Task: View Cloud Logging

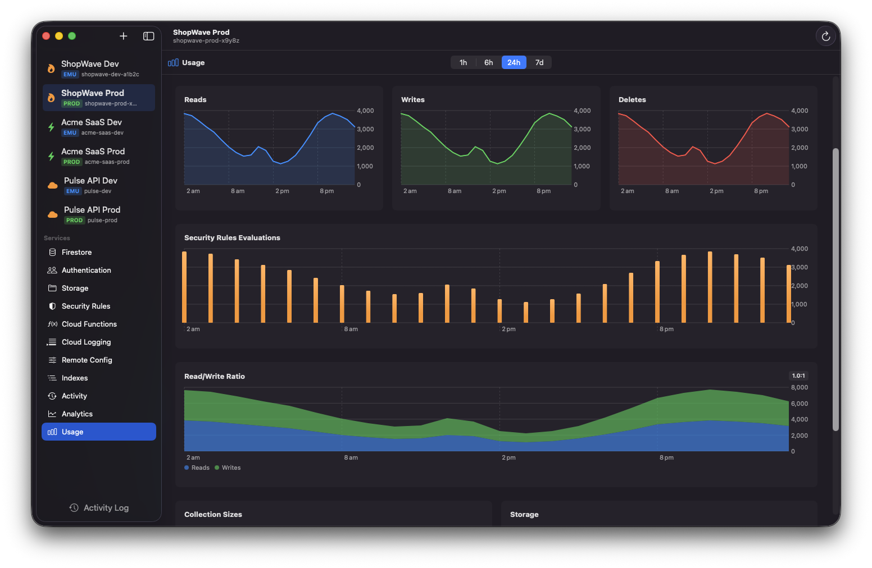Action: coord(85,342)
